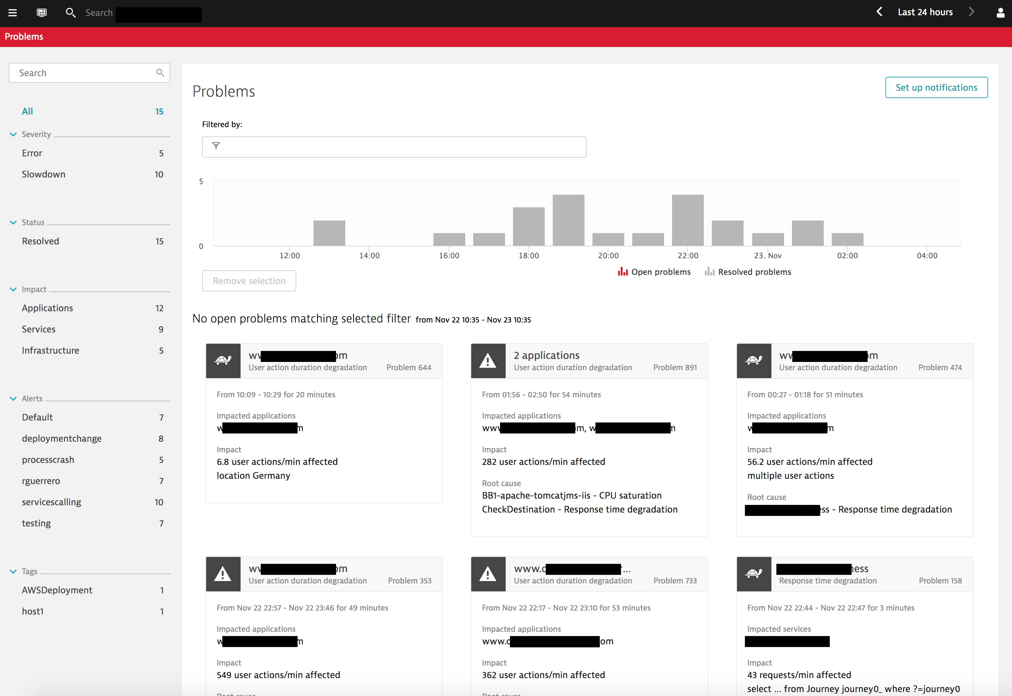Select the chart bar before 20:00
The height and width of the screenshot is (696, 1012).
pos(568,220)
